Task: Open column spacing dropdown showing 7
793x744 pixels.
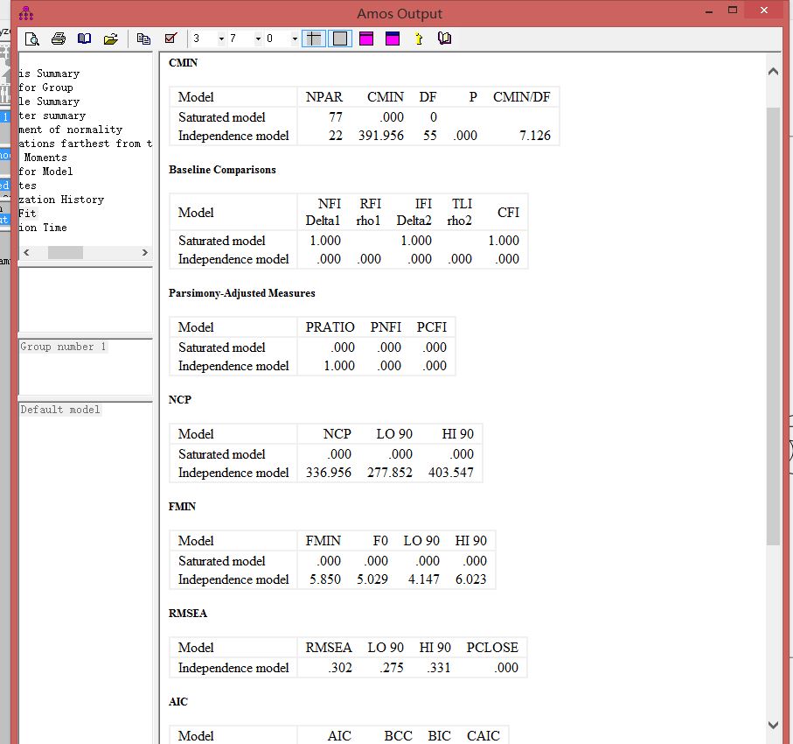Action: click(x=258, y=39)
